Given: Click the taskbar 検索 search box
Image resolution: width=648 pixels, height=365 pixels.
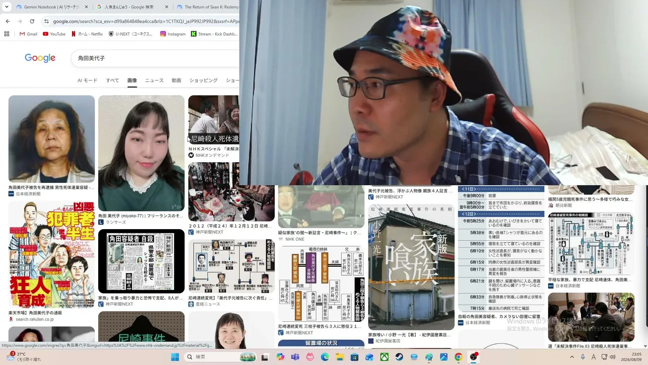Looking at the screenshot, I should (x=220, y=357).
